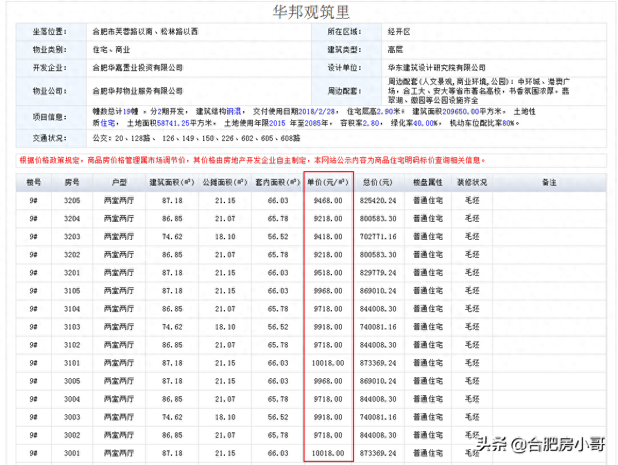Click 普通住宅 in row 3105
The width and height of the screenshot is (618, 465).
pos(428,290)
